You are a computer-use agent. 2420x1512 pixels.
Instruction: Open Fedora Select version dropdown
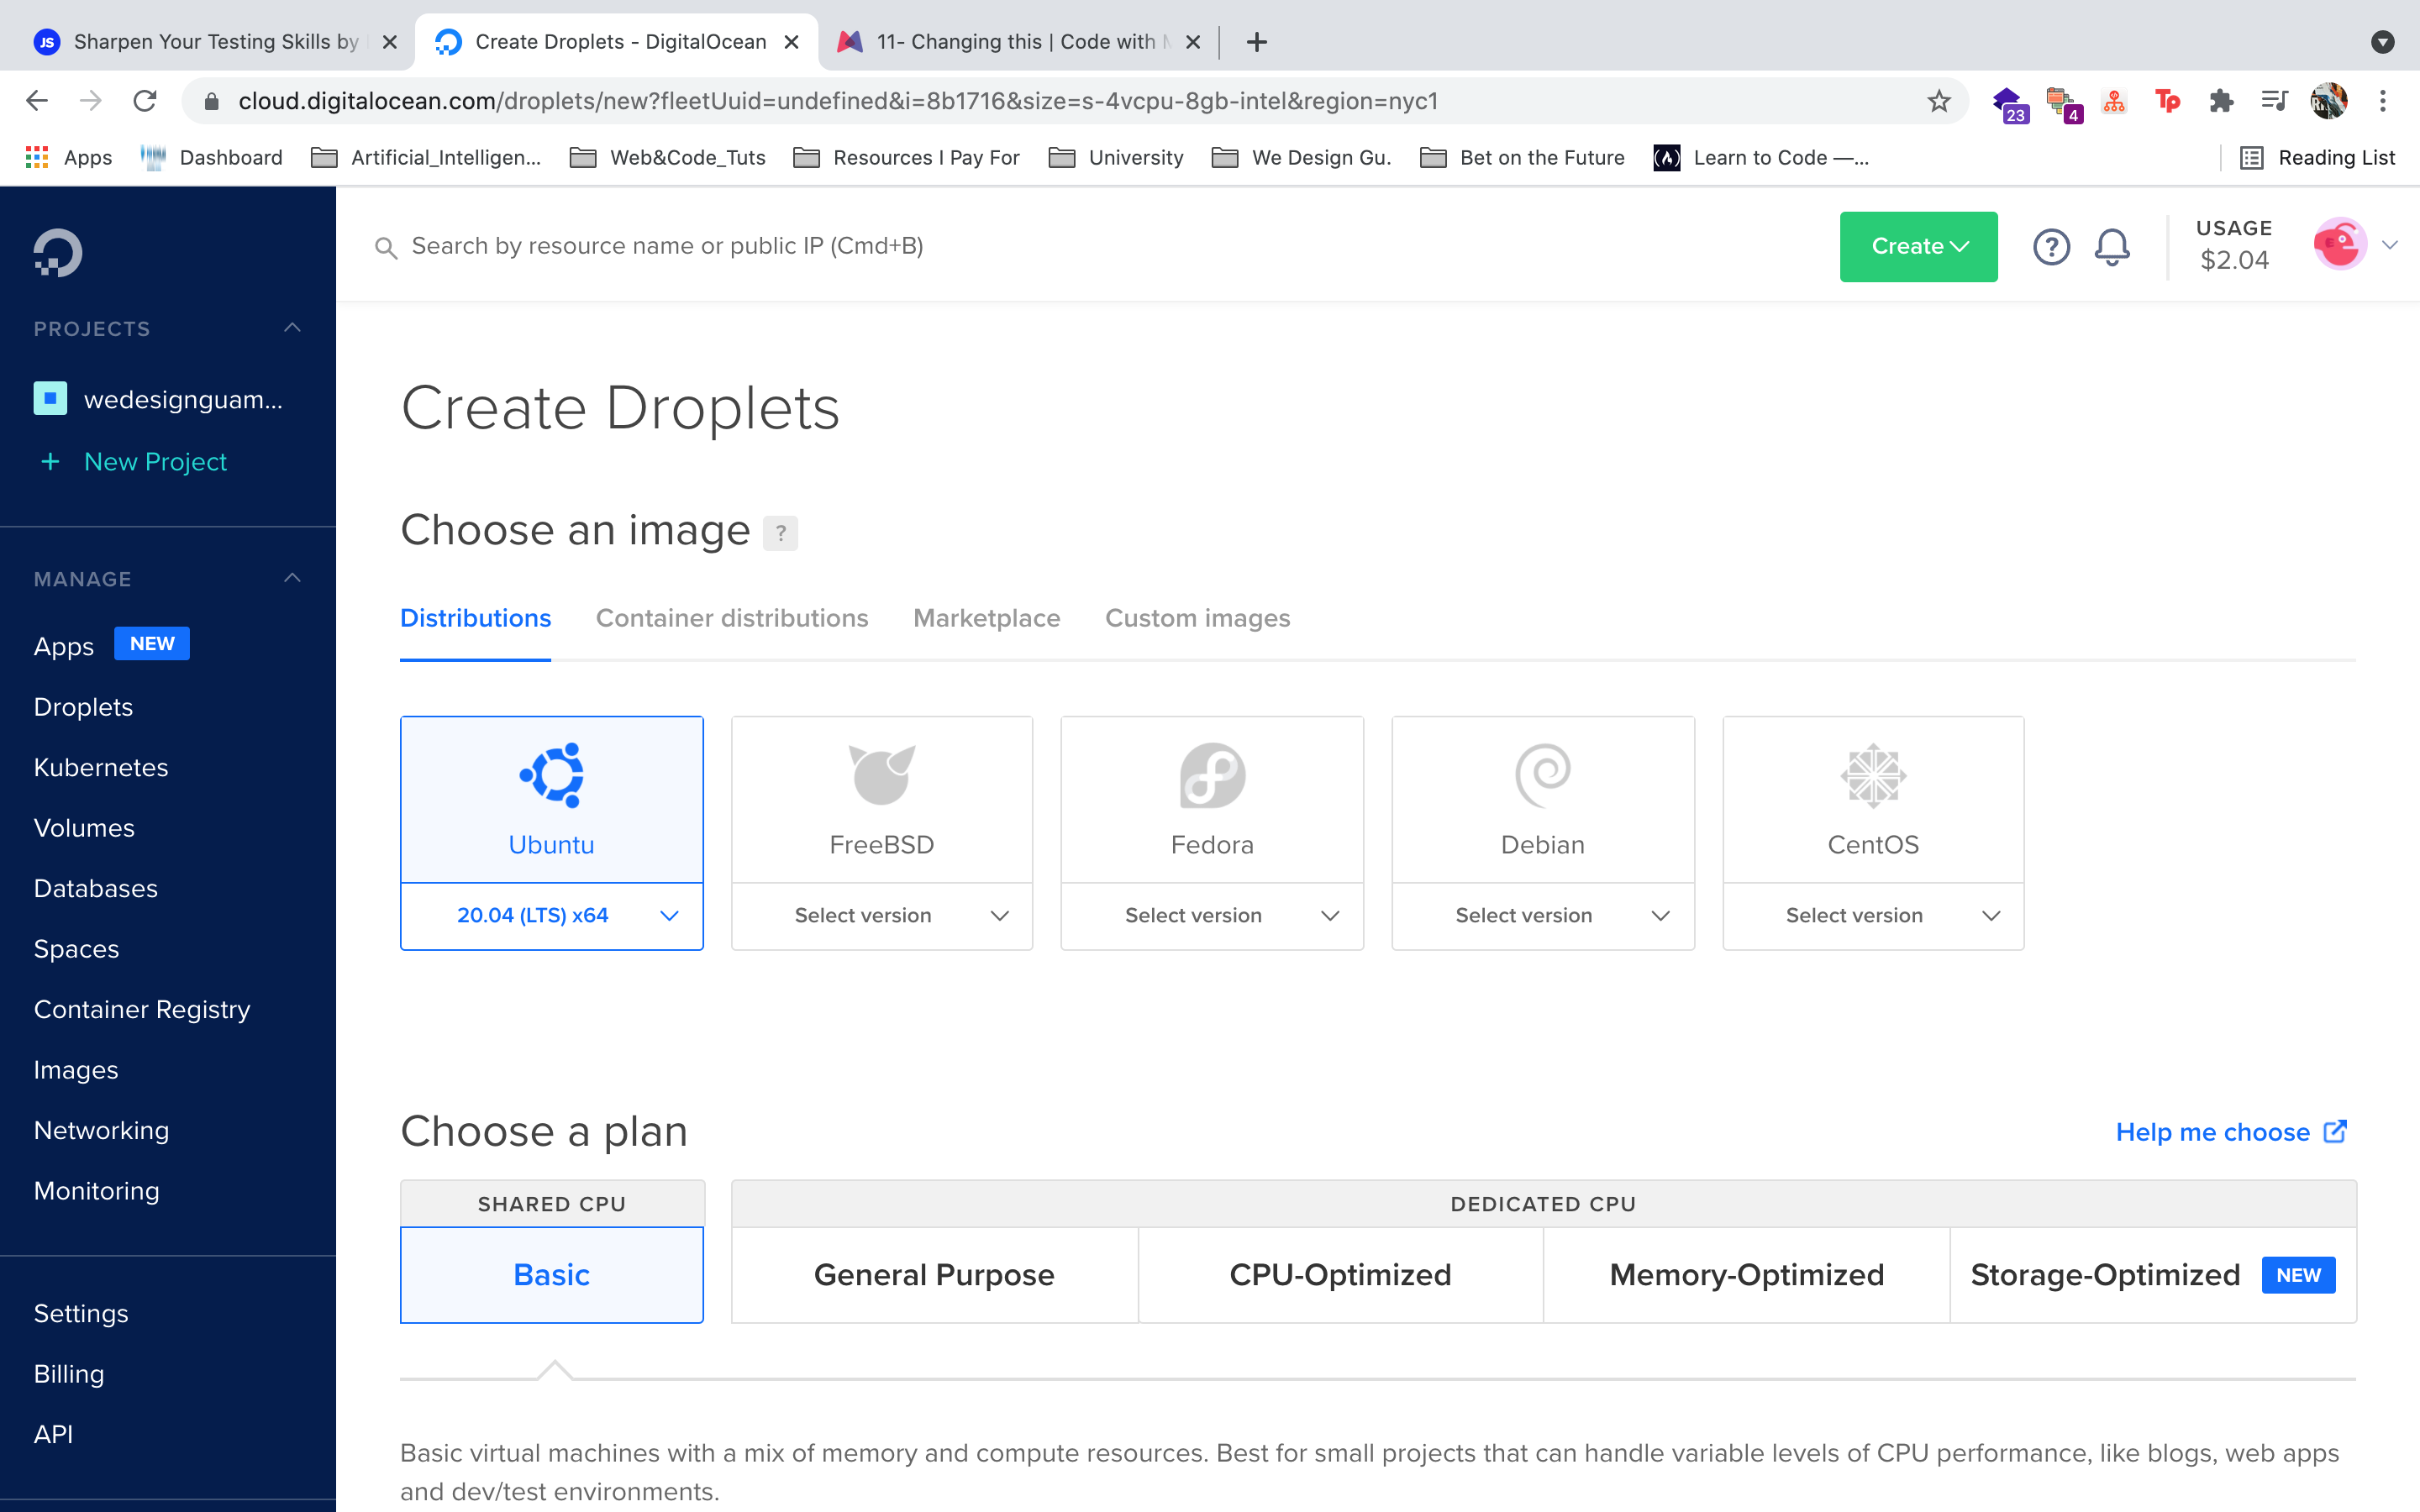click(x=1212, y=916)
